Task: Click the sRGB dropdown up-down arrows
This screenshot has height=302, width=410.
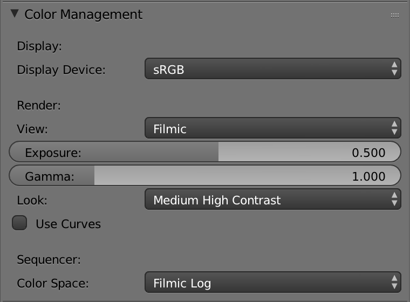Action: tap(394, 69)
